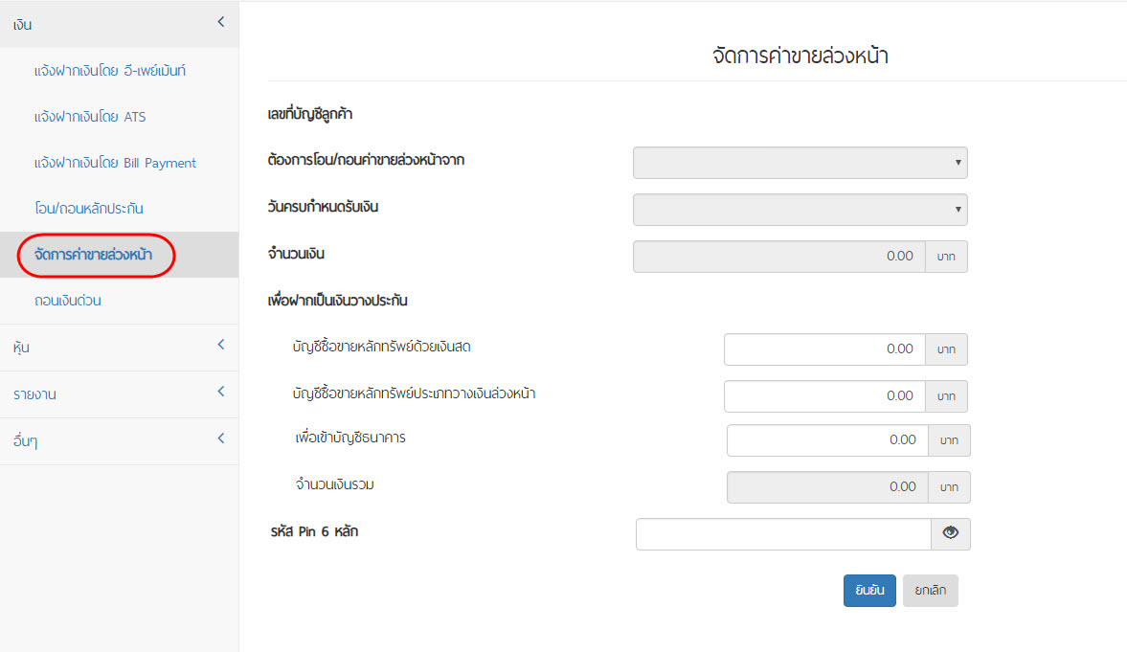Screen dimensions: 1127x652
Task: Go to โอน/ถอนหลักประกัน page
Action: [89, 209]
